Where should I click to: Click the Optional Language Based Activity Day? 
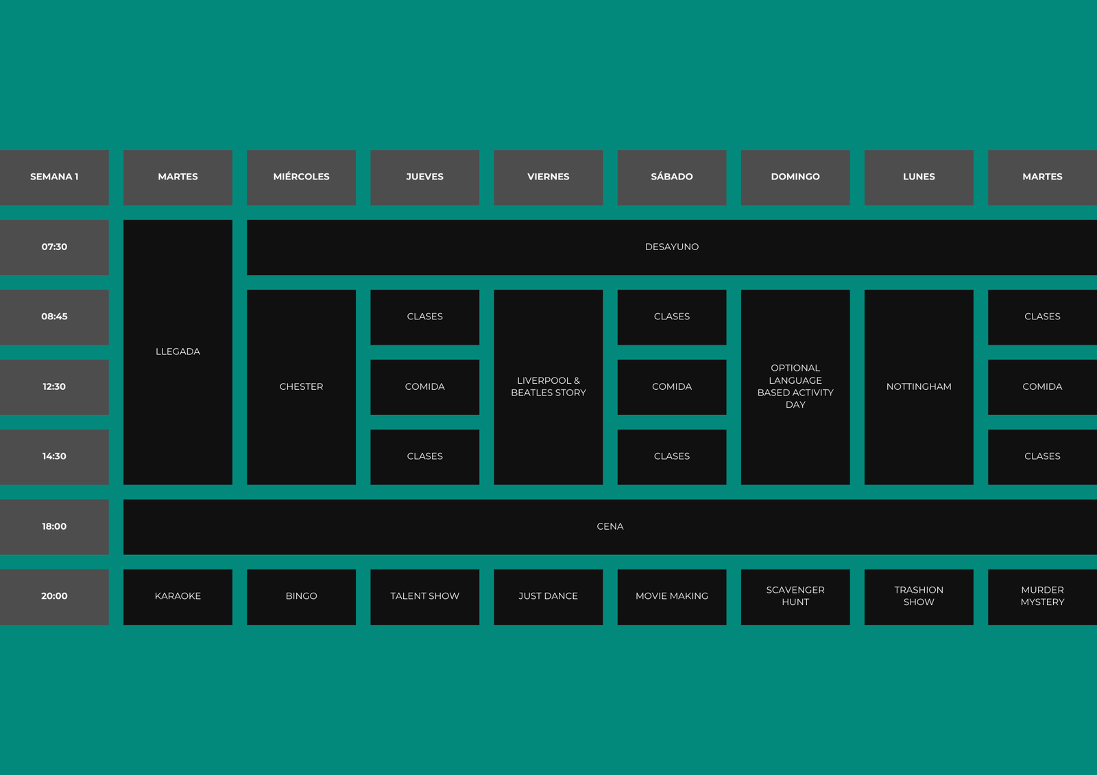click(795, 386)
